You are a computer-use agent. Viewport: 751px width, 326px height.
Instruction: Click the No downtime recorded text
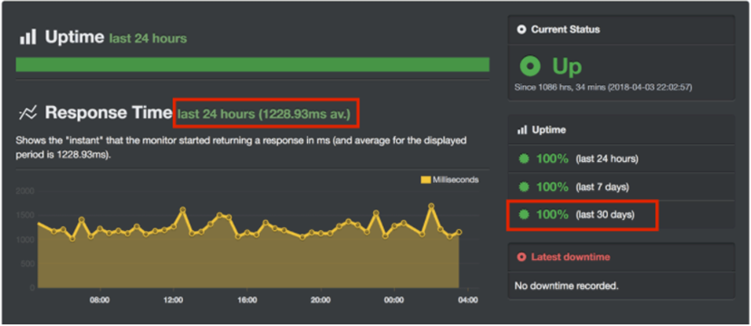(566, 286)
